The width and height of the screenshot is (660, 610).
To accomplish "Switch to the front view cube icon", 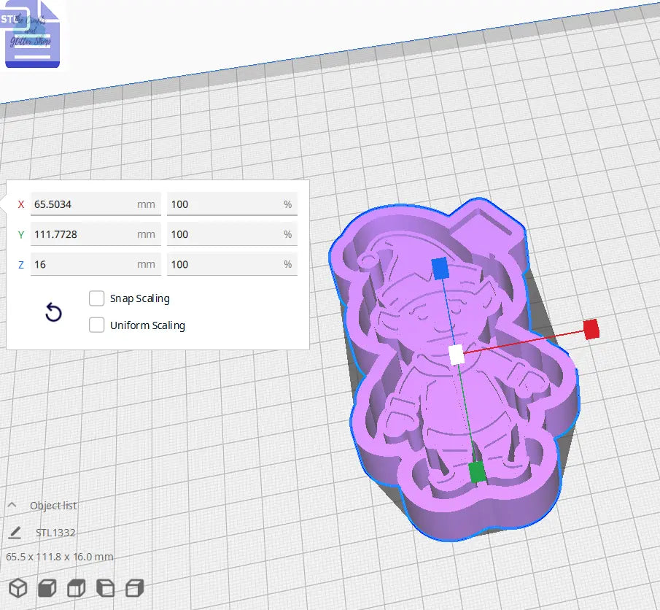I will tap(47, 587).
